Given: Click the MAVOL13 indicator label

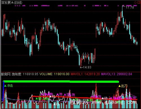Looking at the screenshot, I should 116,74.
